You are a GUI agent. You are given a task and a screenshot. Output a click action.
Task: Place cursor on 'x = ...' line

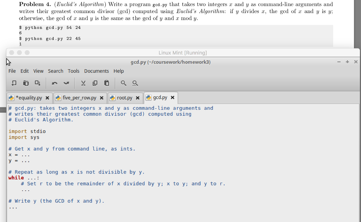pos(19,155)
